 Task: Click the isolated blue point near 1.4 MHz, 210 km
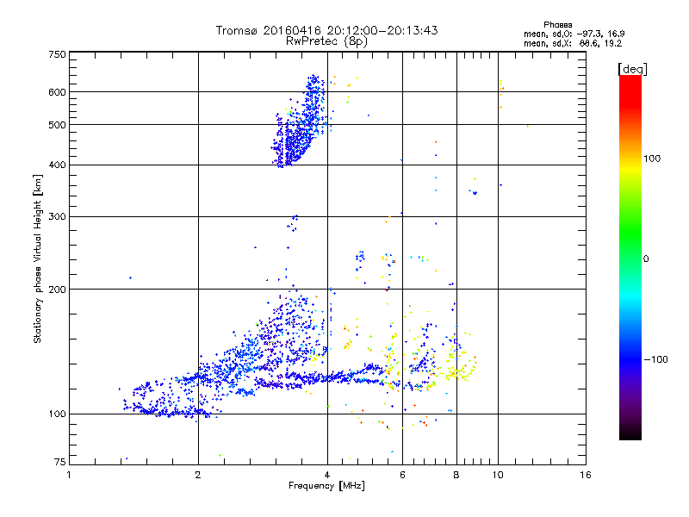[131, 277]
